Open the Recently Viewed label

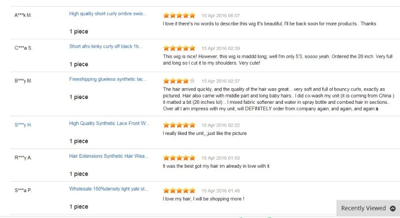tap(363, 208)
